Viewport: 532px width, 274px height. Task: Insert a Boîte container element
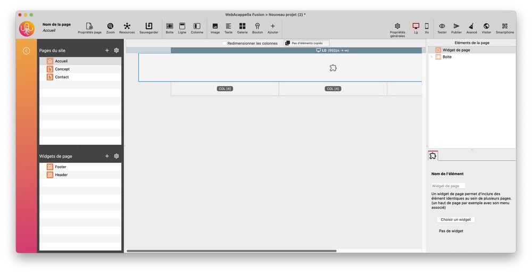click(170, 26)
